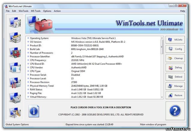Click the system info list scrollbar thumb

[x=162, y=47]
